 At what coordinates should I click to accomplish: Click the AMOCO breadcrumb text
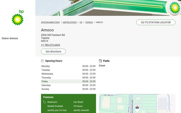point(99,22)
